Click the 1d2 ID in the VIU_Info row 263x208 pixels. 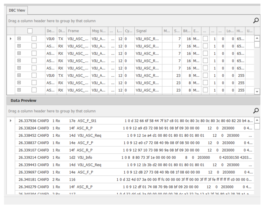pyautogui.click(x=72, y=157)
